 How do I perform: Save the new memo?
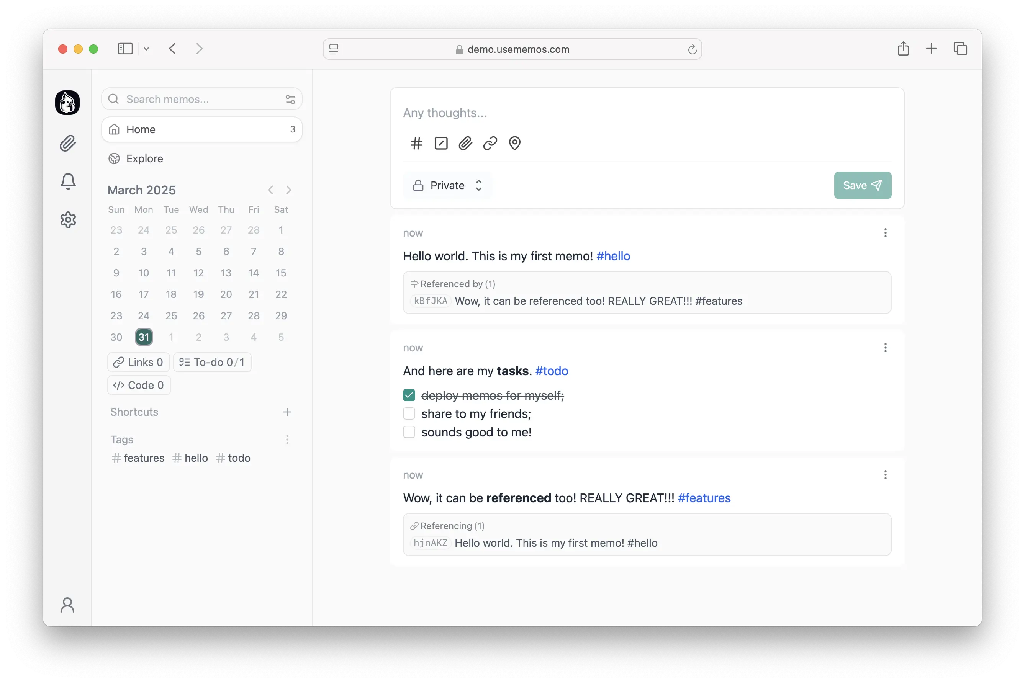(x=862, y=185)
